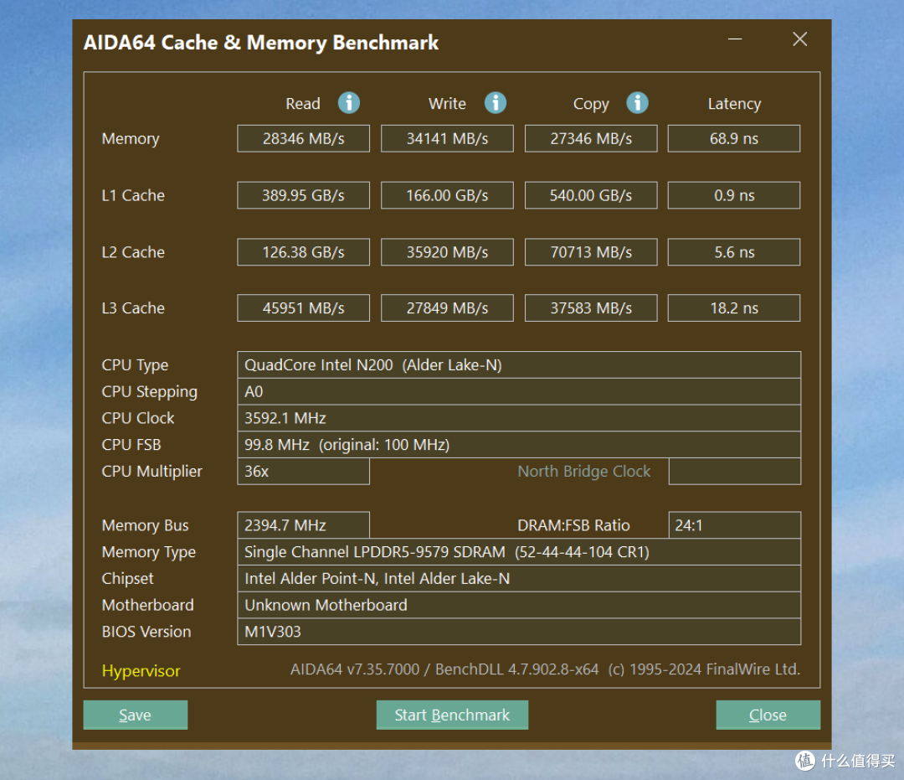
Task: Click the Memory Bus label
Action: [146, 526]
